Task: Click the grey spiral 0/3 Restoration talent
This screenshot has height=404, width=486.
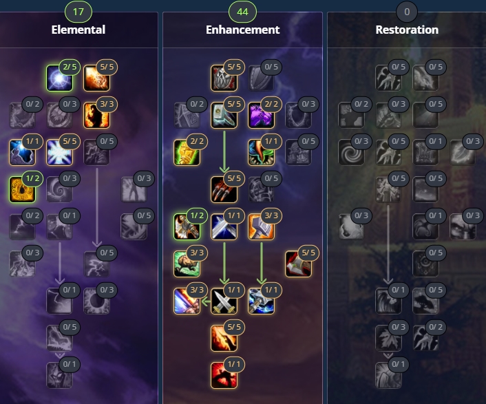Action: point(351,152)
